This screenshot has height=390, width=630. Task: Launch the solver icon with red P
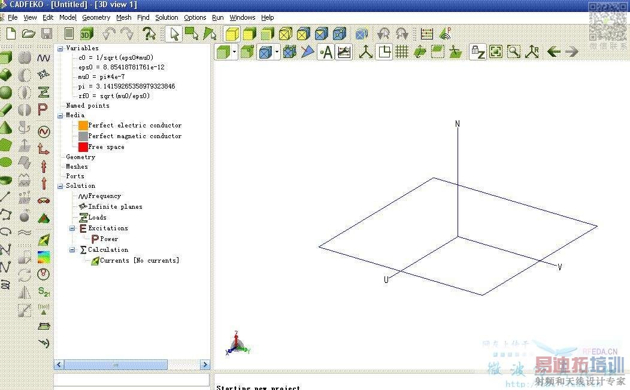[445, 33]
